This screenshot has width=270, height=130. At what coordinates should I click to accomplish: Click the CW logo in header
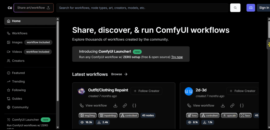tap(10, 8)
